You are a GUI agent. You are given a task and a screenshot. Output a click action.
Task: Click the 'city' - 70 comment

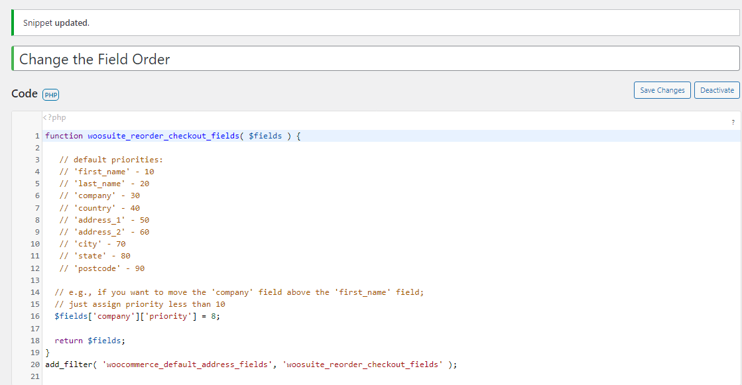point(93,244)
